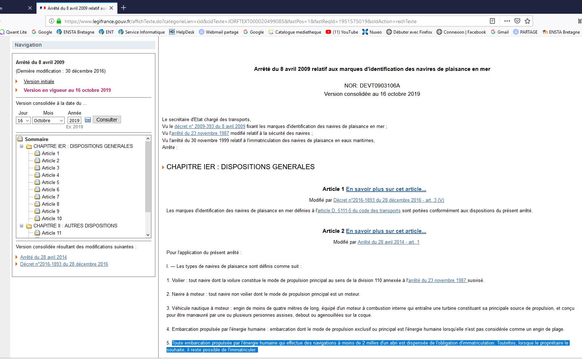The image size is (582, 359).
Task: Open the décret n° 2009-393 link
Action: (210, 127)
